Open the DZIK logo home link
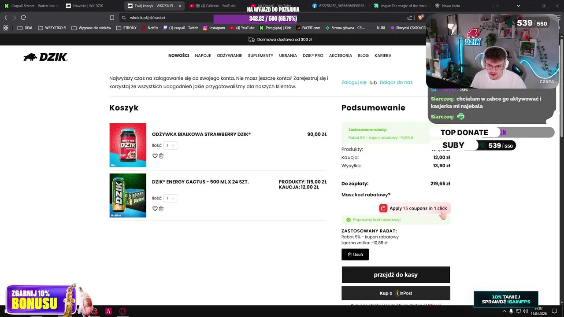564x317 pixels. pyautogui.click(x=45, y=57)
